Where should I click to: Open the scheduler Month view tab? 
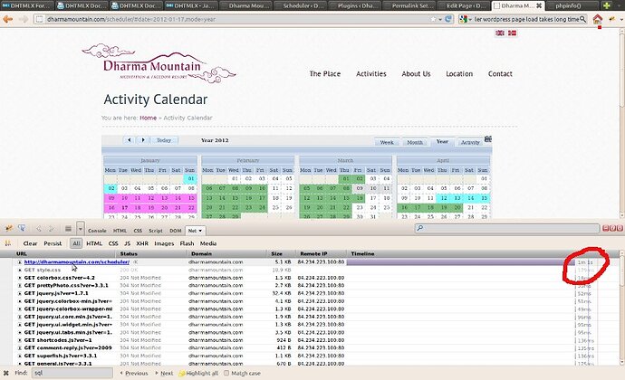[415, 142]
